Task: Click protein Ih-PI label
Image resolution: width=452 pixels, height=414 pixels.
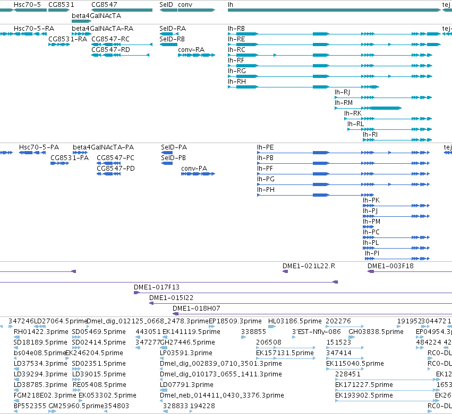Action: click(372, 254)
